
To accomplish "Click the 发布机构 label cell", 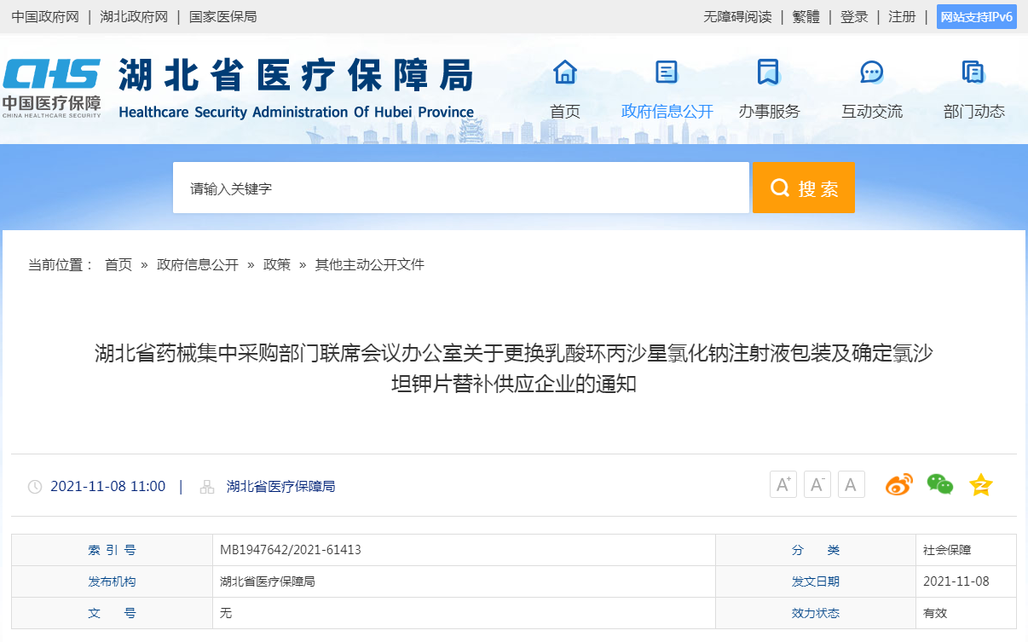I will 112,581.
